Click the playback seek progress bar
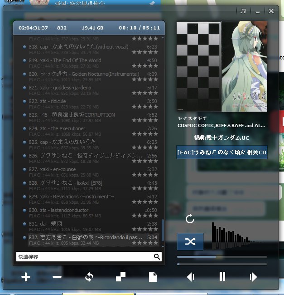284x295 pixels. [221, 257]
